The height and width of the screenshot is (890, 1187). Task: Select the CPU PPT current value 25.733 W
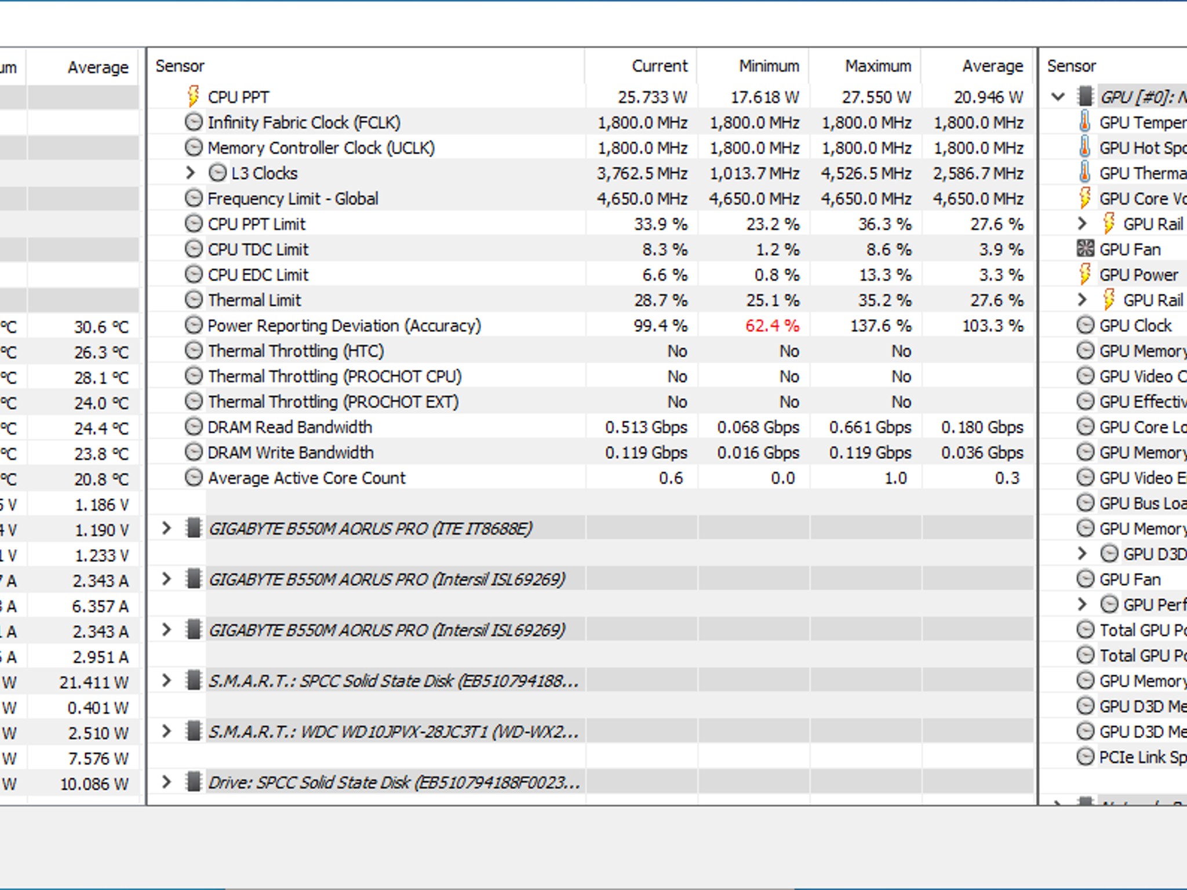pyautogui.click(x=652, y=97)
